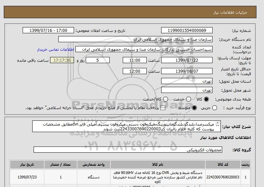This screenshot has width=264, height=187.
Task: Click the response deadline date 1399/07/22
Action: (x=187, y=60)
